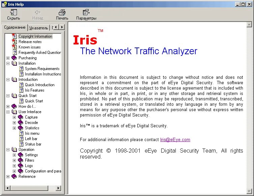Open the Quick Start topic page

[x=34, y=101]
